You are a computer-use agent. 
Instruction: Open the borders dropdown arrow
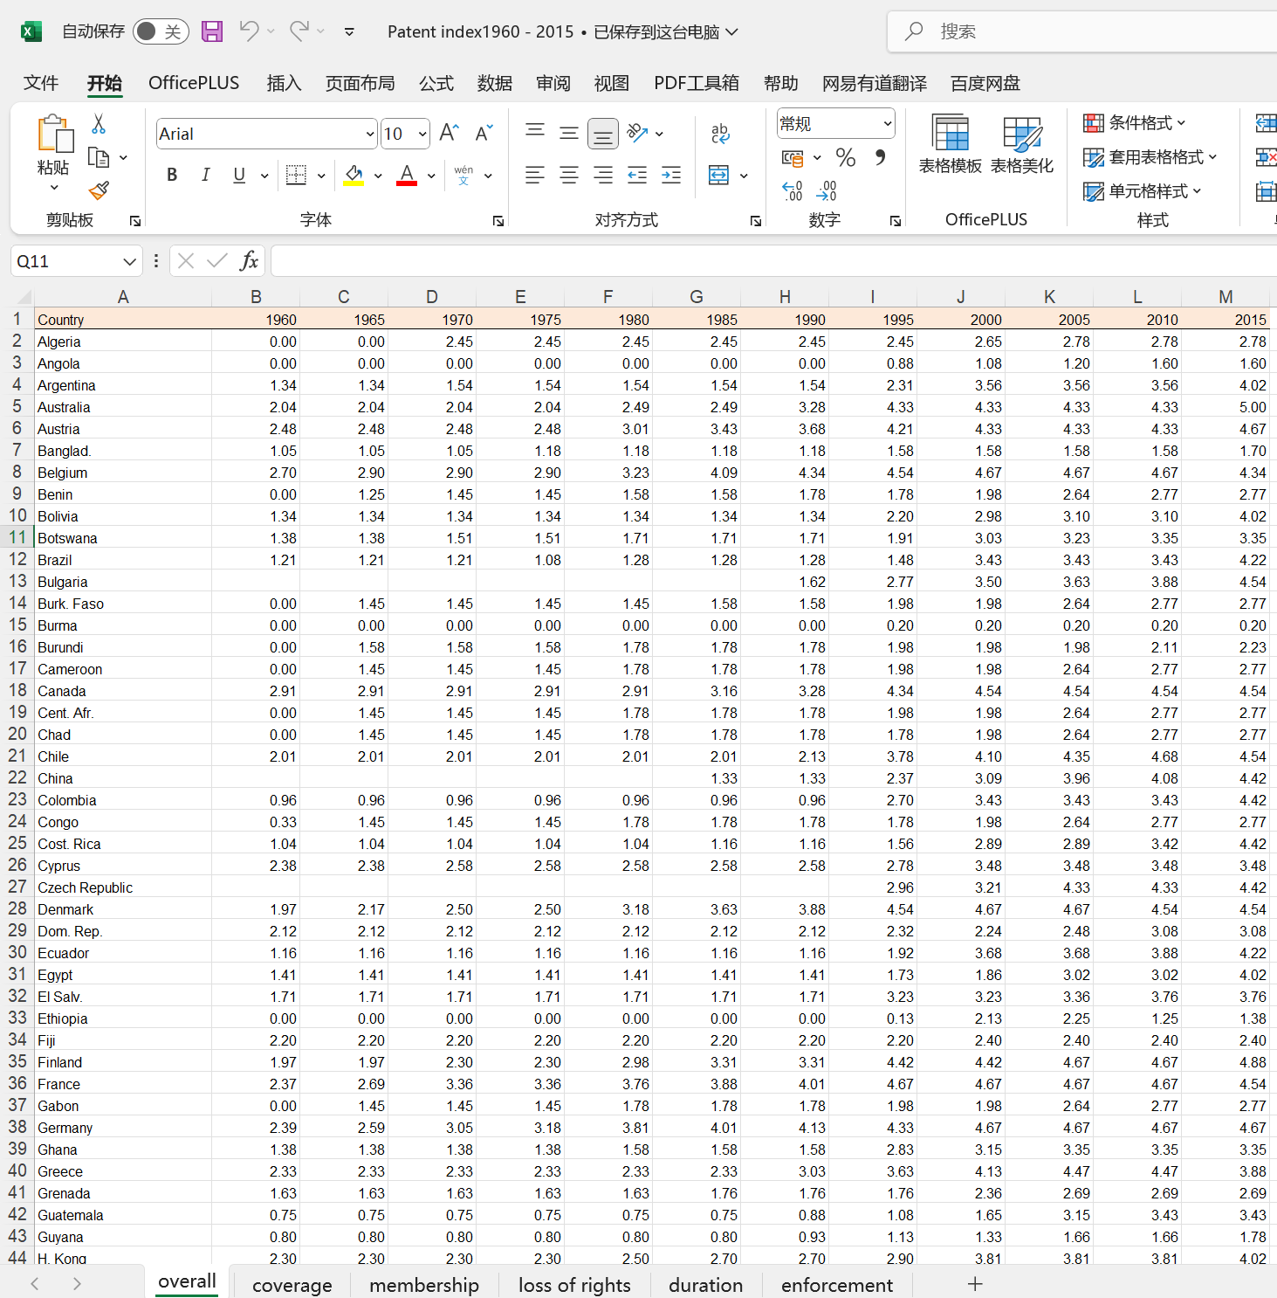coord(321,176)
